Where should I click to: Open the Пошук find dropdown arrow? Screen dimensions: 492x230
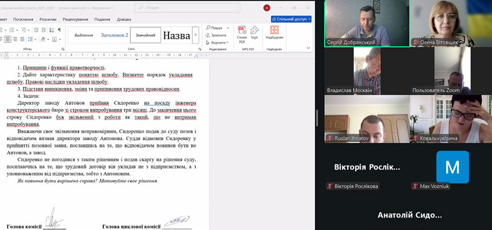pyautogui.click(x=228, y=28)
